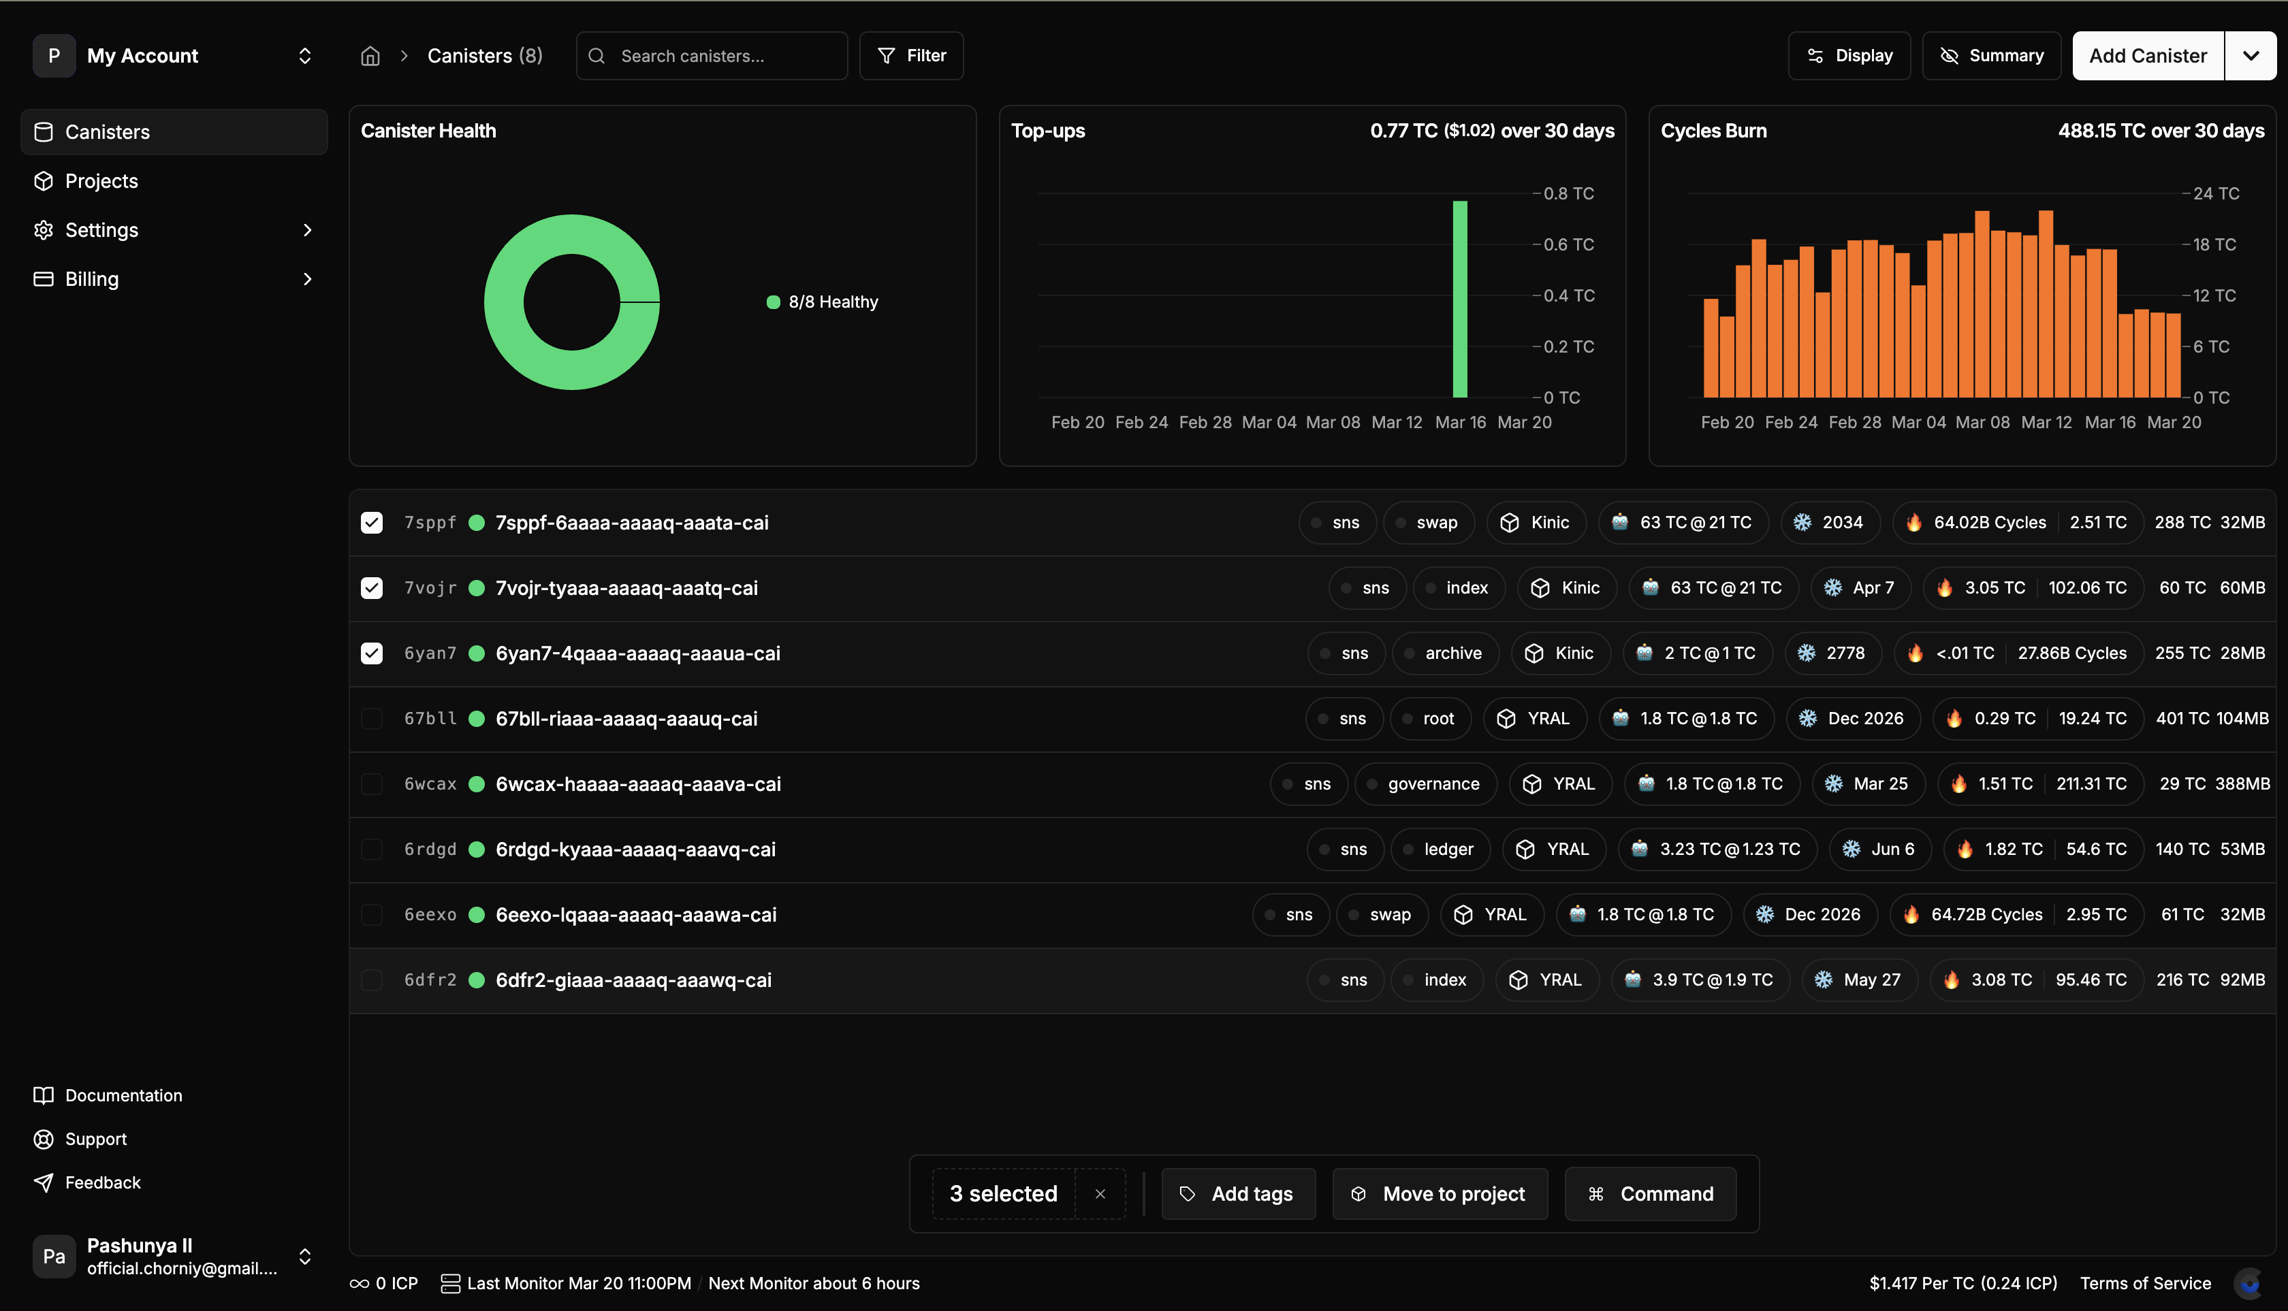The width and height of the screenshot is (2288, 1311).
Task: Click the Kinic project cube icon on 7sppf row
Action: pos(1510,522)
